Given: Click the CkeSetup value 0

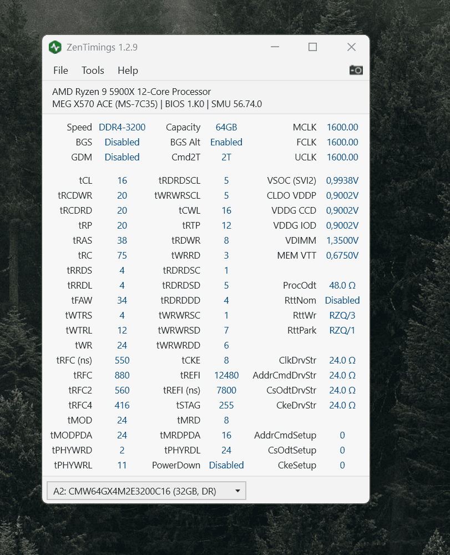Looking at the screenshot, I should (x=342, y=465).
